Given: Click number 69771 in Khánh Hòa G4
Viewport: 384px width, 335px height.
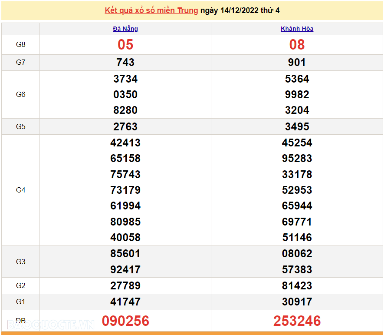Looking at the screenshot, I should click(x=297, y=222).
